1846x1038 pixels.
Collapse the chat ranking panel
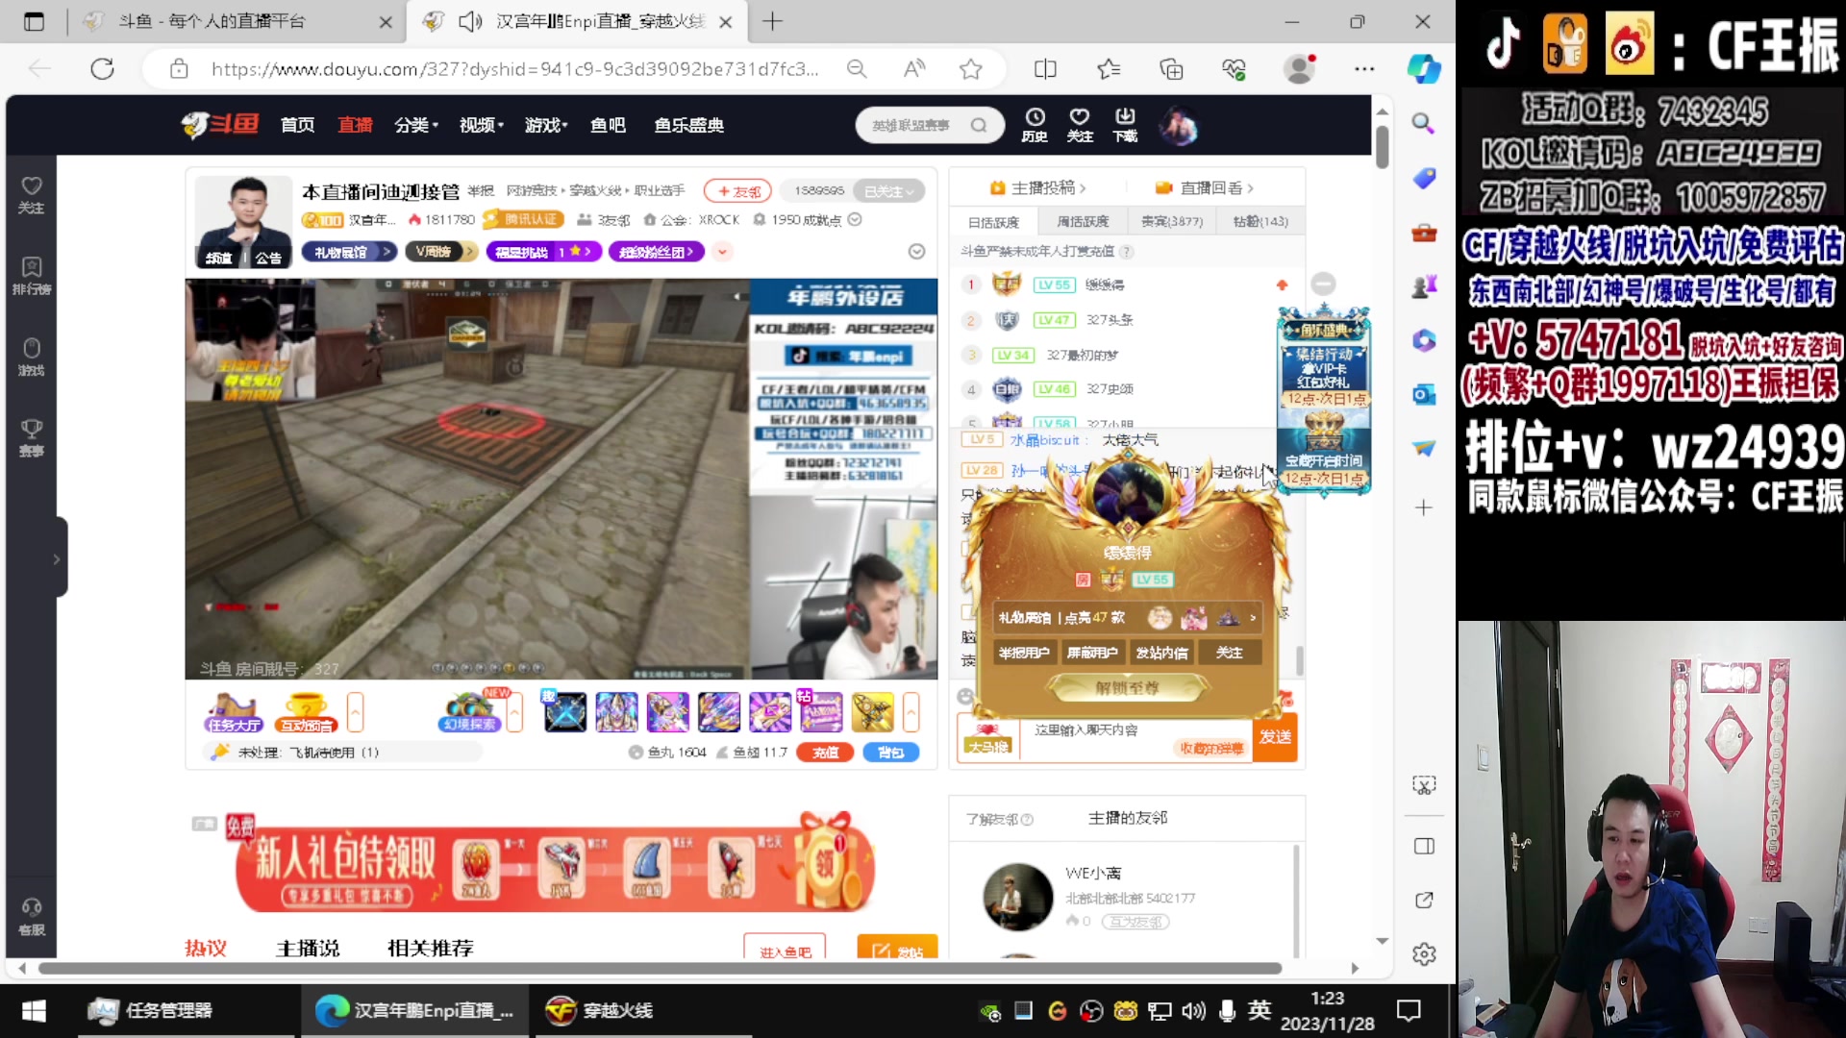(x=1323, y=284)
